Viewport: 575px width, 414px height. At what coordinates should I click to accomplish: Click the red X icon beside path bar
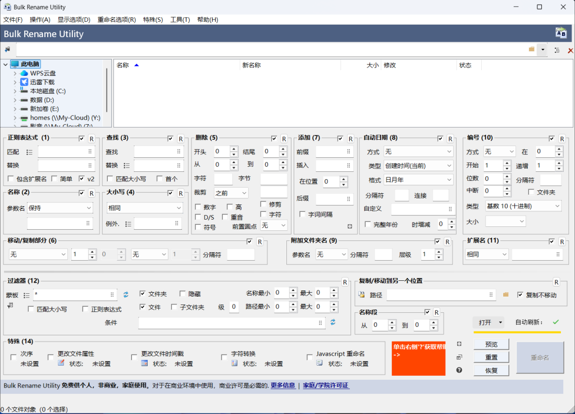tap(571, 51)
